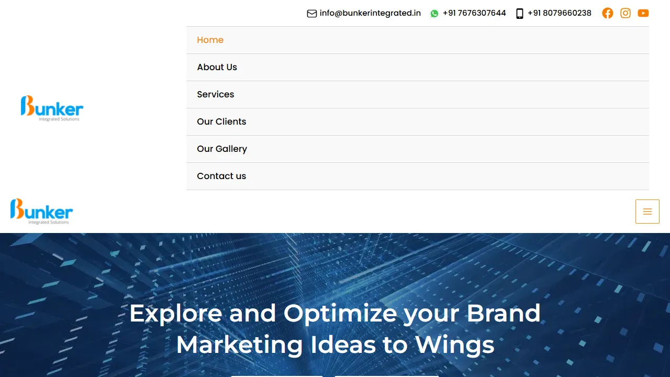This screenshot has height=377, width=670.
Task: Click the info@bunkerintegrated.in email link
Action: click(x=370, y=13)
